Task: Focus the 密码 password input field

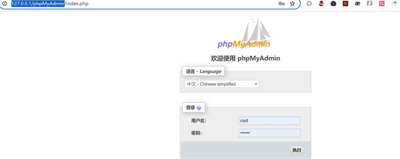Action: [269, 133]
